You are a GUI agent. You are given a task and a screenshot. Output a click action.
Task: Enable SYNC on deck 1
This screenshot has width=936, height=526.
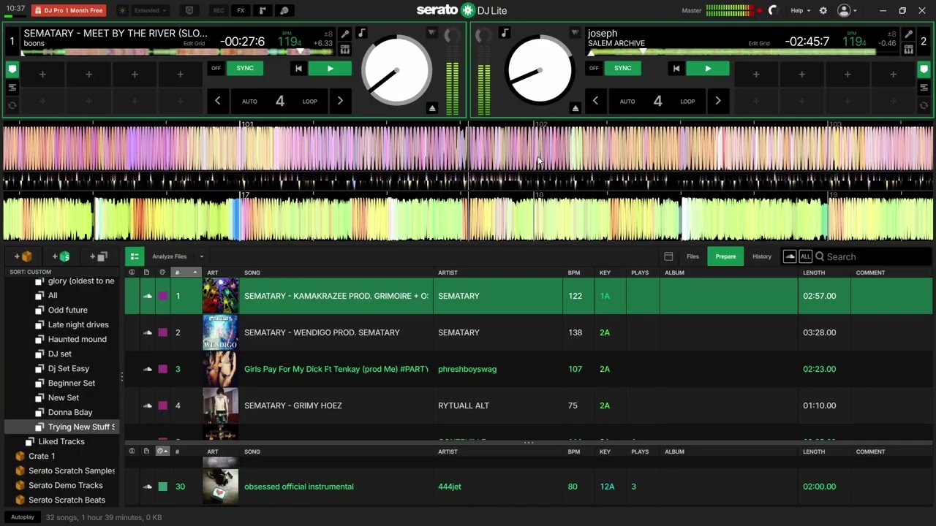(x=245, y=69)
